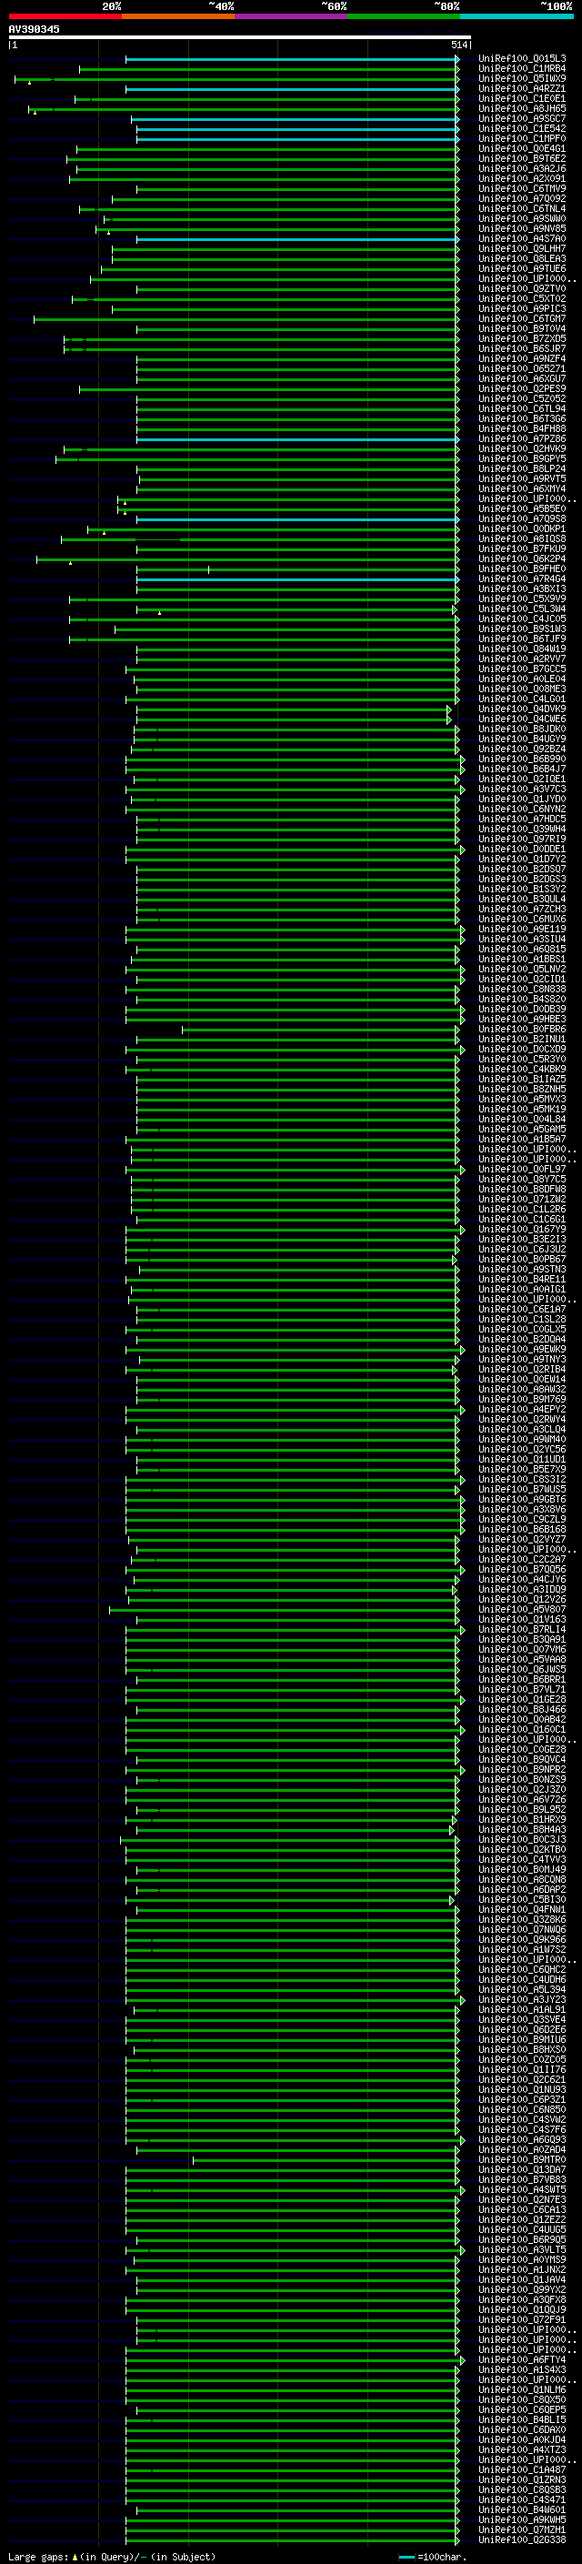This screenshot has width=582, height=2564.
Task: Select the UniRef100_B4FH88 entry
Action: (522, 429)
